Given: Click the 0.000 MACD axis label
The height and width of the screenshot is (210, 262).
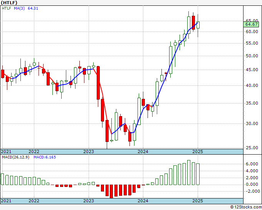Looking at the screenshot, I should pyautogui.click(x=252, y=185).
